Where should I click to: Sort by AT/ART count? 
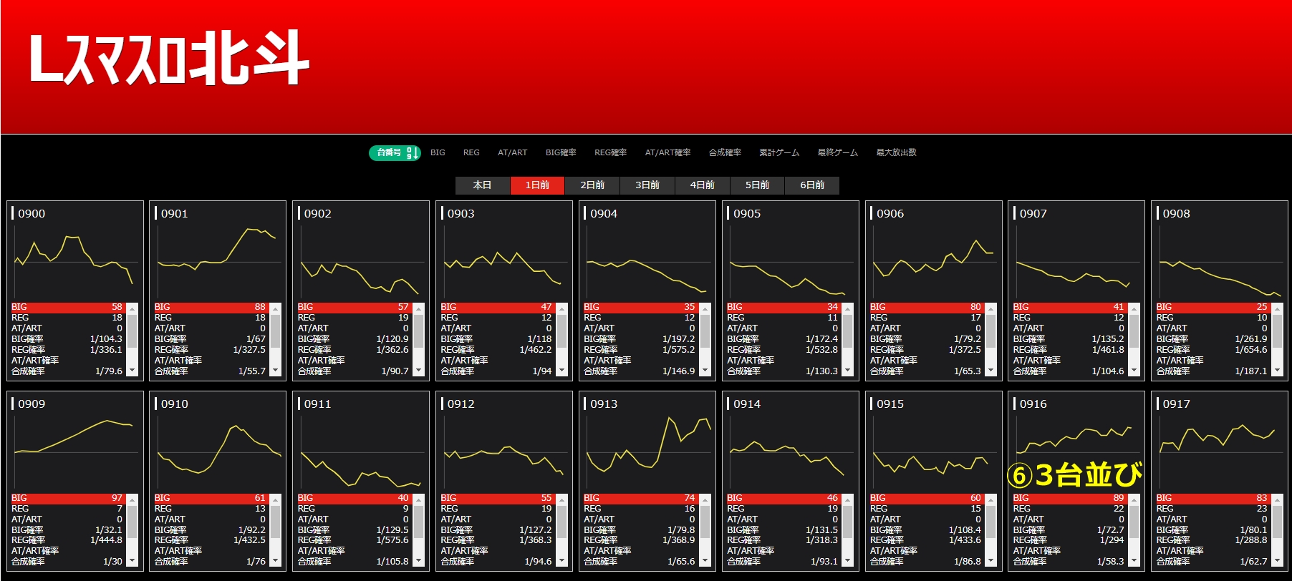tap(513, 152)
